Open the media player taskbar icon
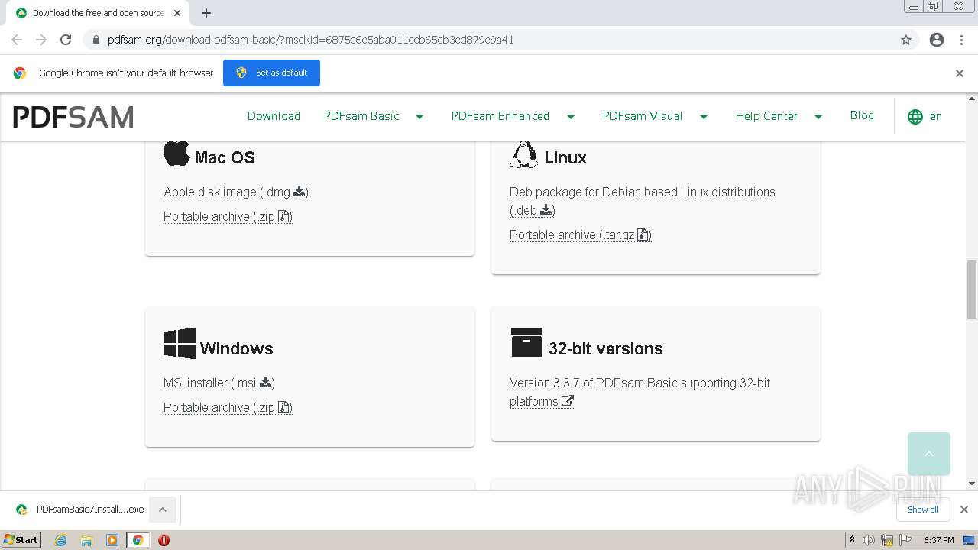 click(112, 540)
